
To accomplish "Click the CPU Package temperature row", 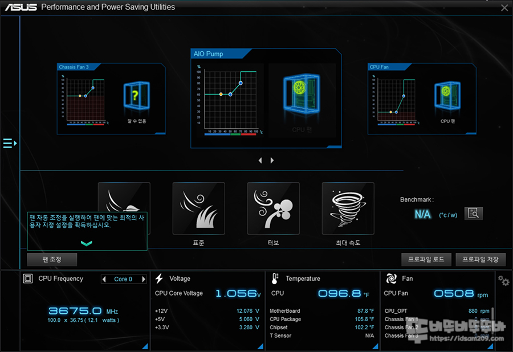I will 322,319.
